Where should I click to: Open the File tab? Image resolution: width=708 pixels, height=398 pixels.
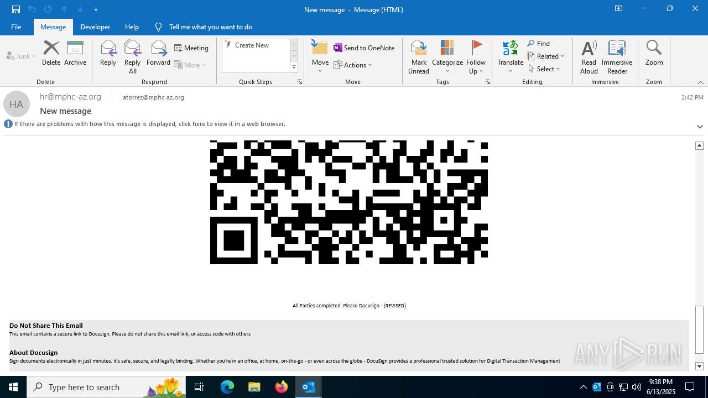tap(16, 27)
